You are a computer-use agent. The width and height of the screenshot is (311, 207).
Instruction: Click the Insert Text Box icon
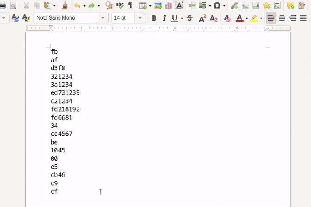point(179,6)
